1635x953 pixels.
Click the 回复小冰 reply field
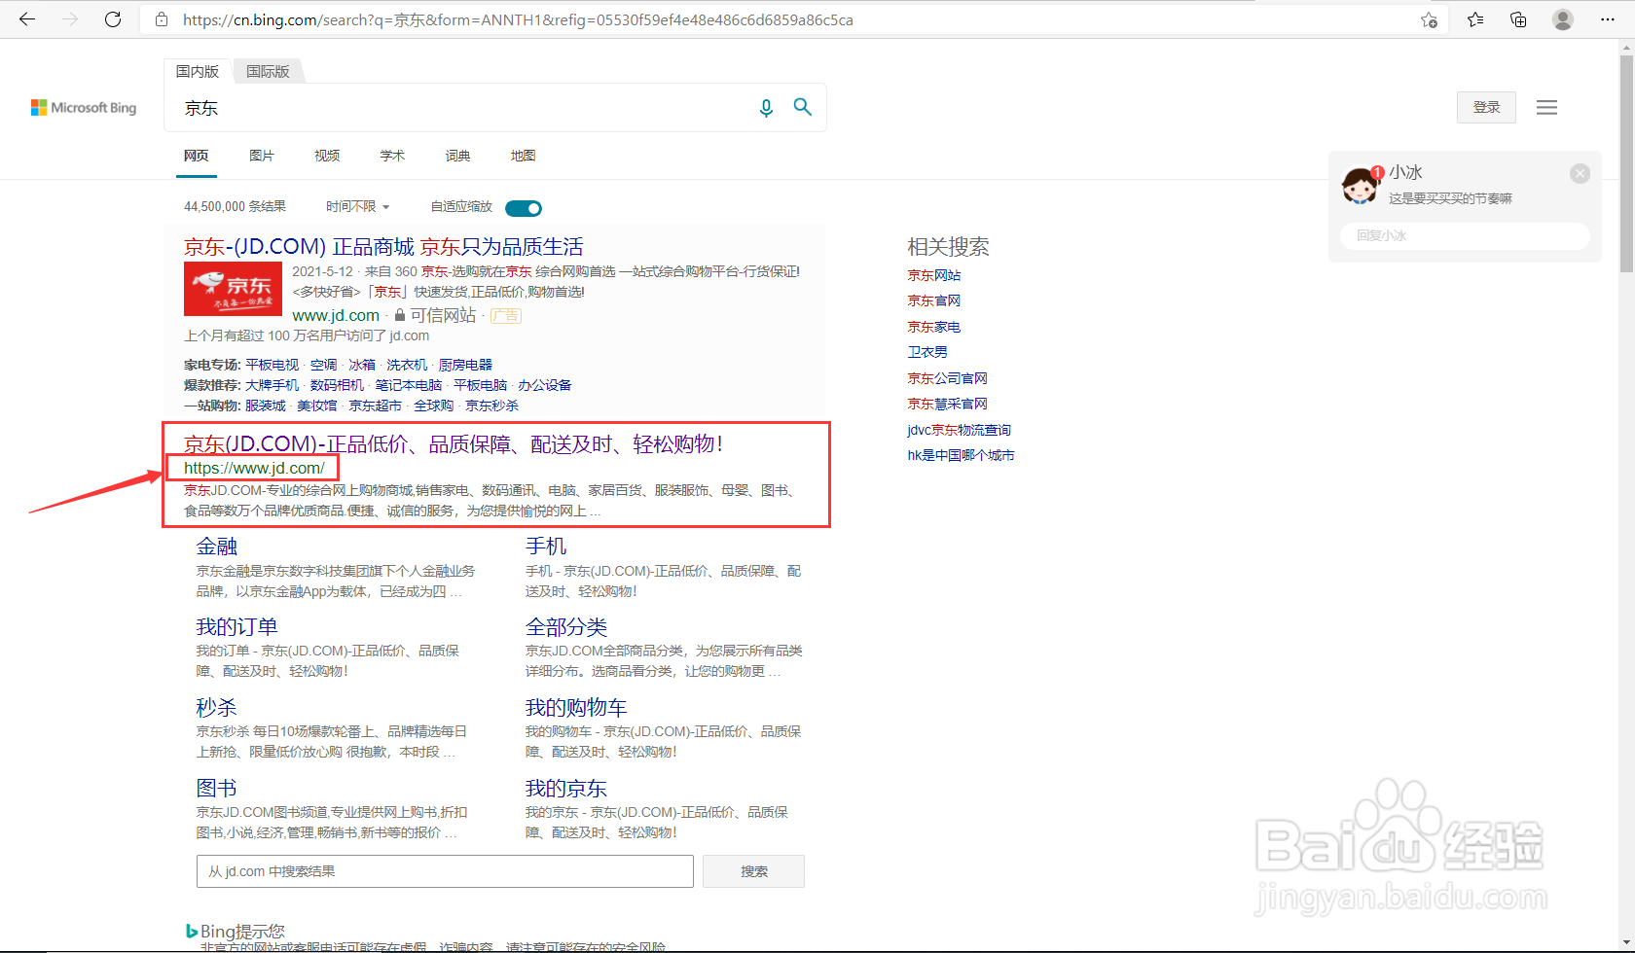(x=1465, y=235)
